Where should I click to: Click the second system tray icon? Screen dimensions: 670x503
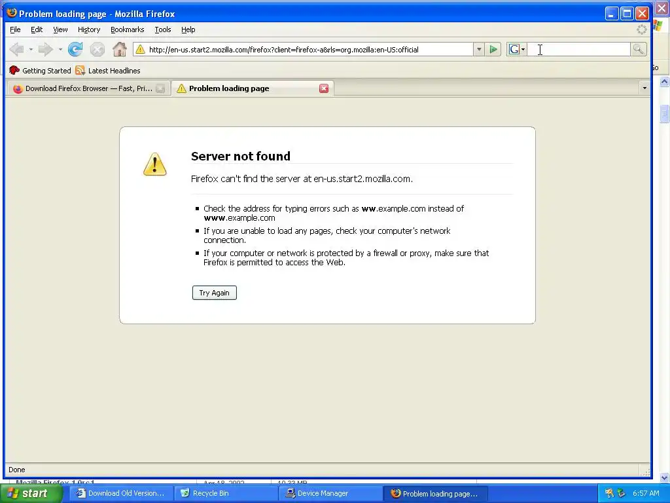click(x=622, y=493)
